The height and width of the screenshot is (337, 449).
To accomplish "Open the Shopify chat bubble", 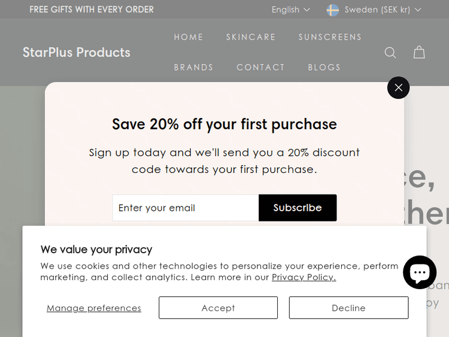I will pyautogui.click(x=420, y=272).
